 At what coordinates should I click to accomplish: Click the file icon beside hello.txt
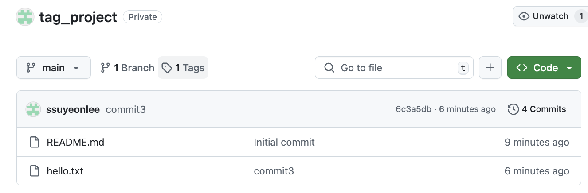[34, 171]
